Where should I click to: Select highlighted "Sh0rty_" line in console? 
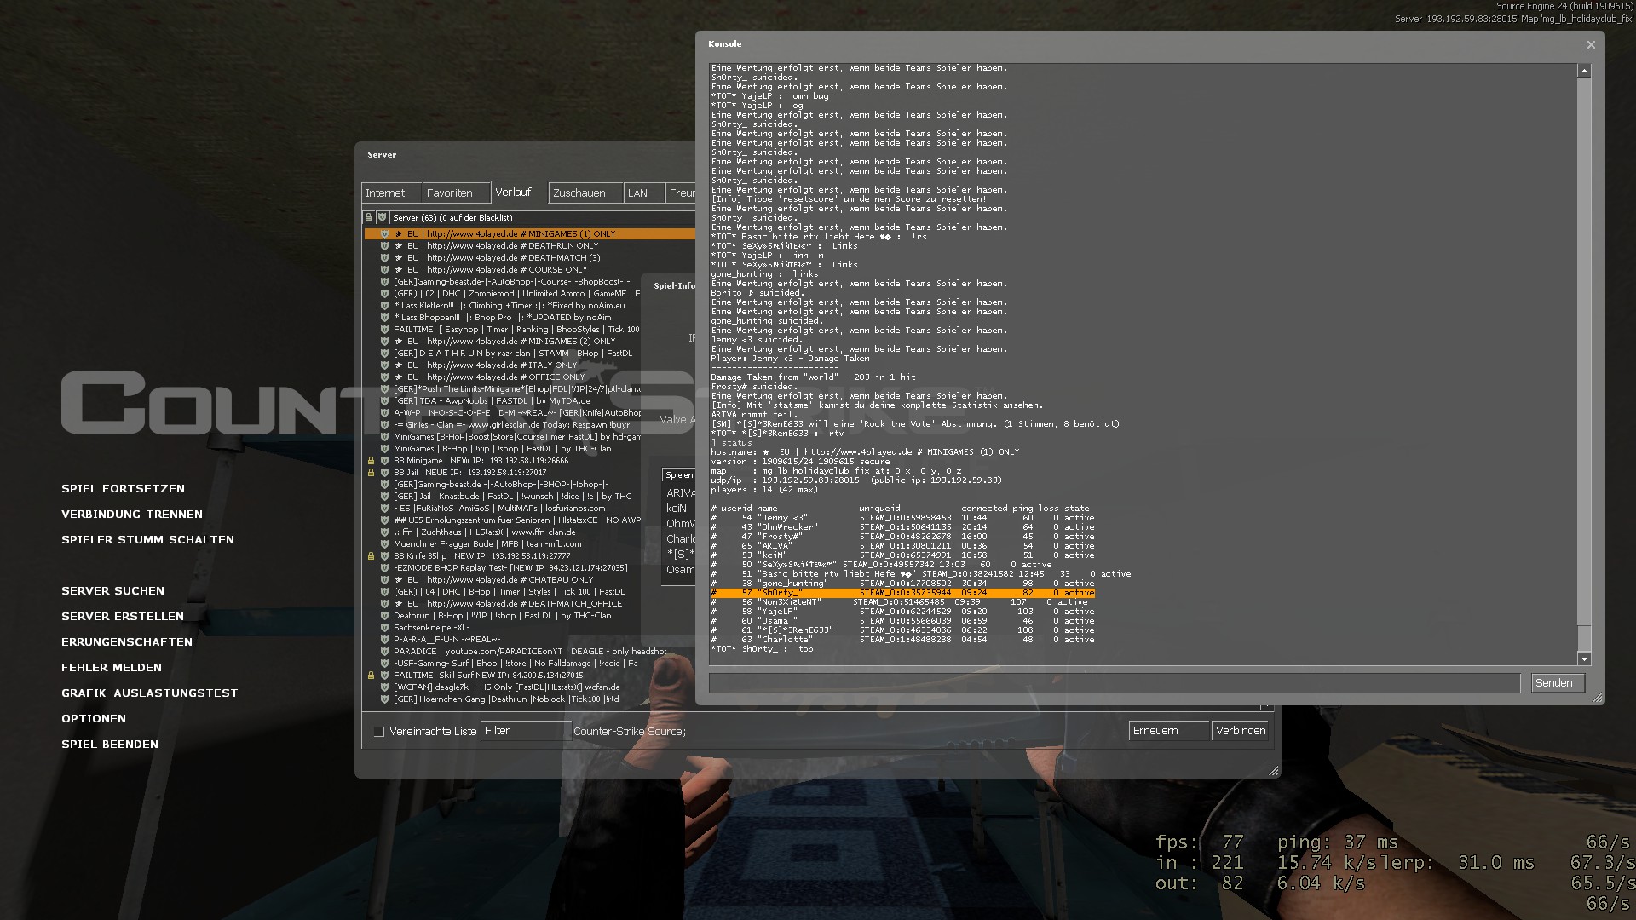[902, 593]
